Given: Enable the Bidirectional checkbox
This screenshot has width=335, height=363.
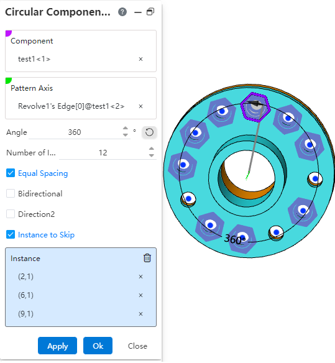Looking at the screenshot, I should [x=11, y=193].
